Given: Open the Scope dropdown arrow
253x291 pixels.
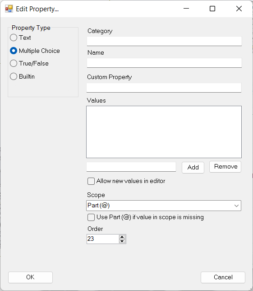Looking at the screenshot, I should click(x=236, y=206).
